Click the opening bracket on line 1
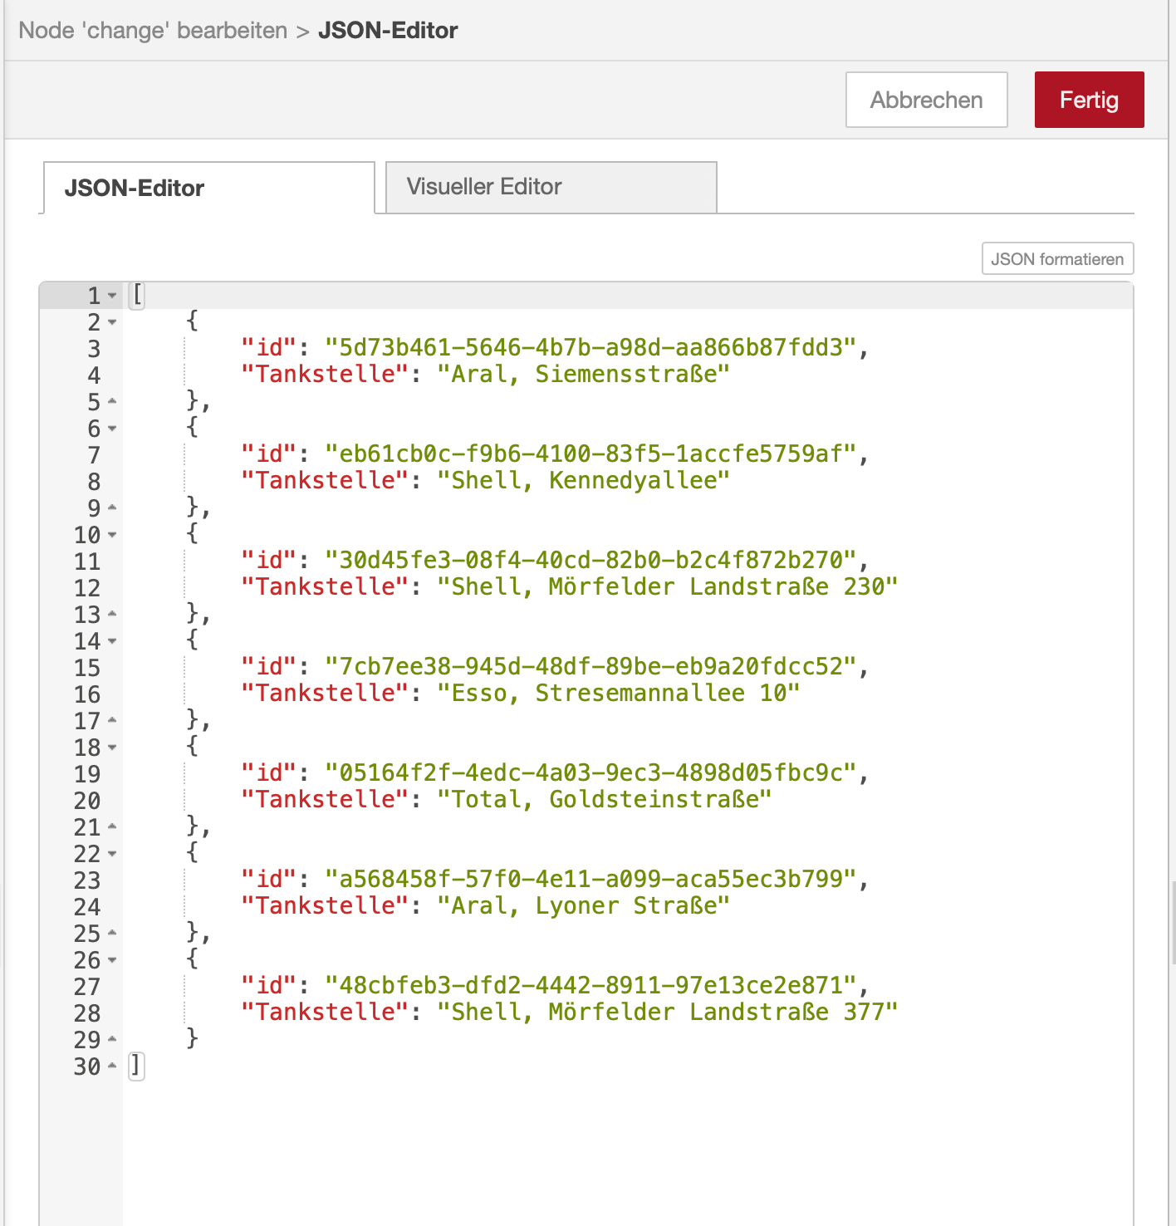Screen dimensions: 1176x1226 click(x=138, y=295)
